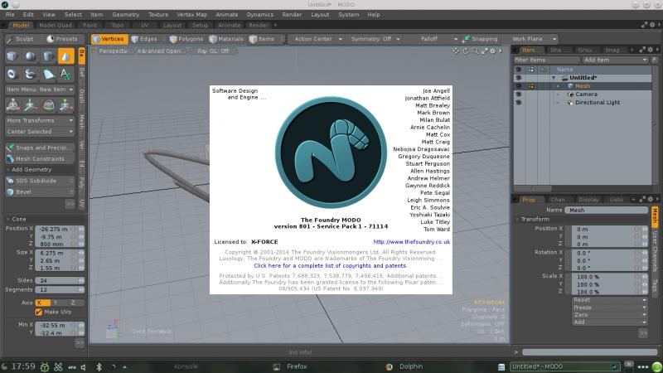Open the Vertex Map menu
The width and height of the screenshot is (663, 373).
[x=192, y=14]
